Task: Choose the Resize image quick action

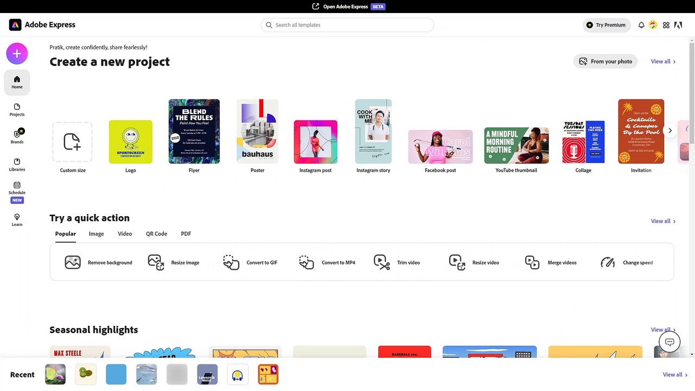Action: pos(174,262)
